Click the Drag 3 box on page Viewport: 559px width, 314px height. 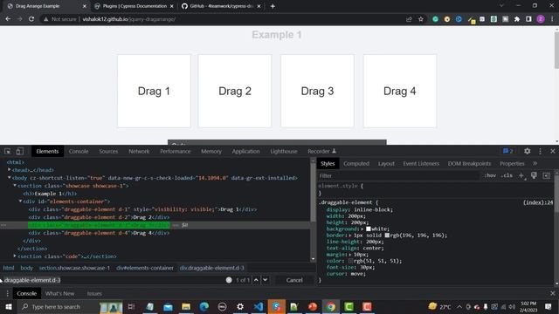pyautogui.click(x=317, y=91)
